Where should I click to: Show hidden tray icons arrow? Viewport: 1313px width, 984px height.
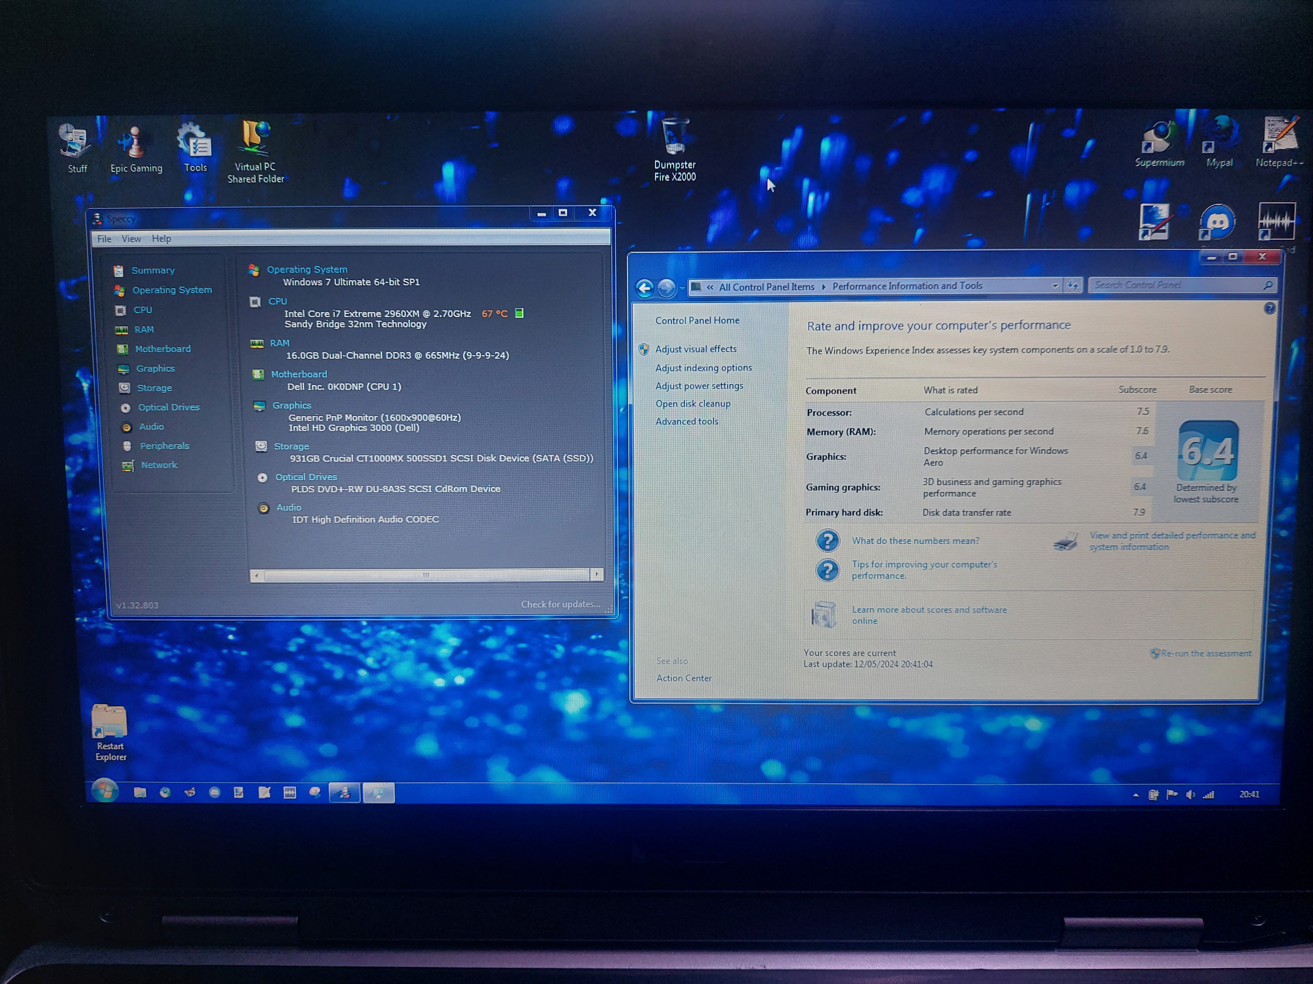(1136, 795)
